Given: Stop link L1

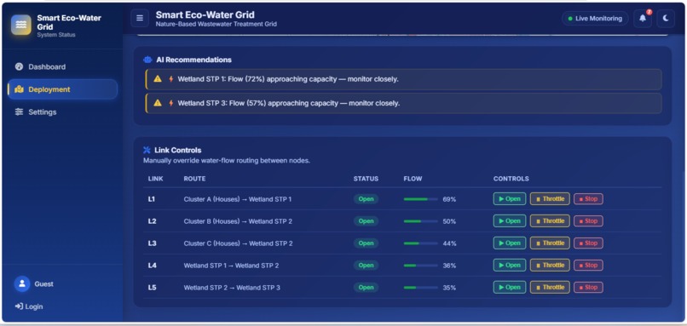Looking at the screenshot, I should 588,198.
